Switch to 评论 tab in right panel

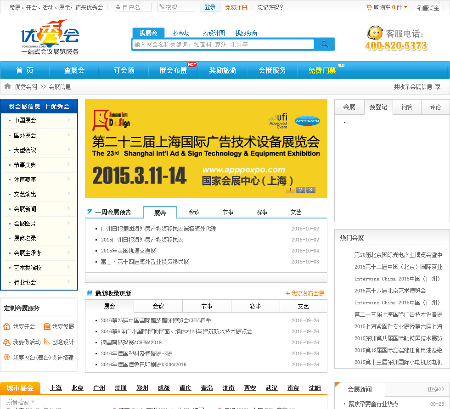[435, 107]
